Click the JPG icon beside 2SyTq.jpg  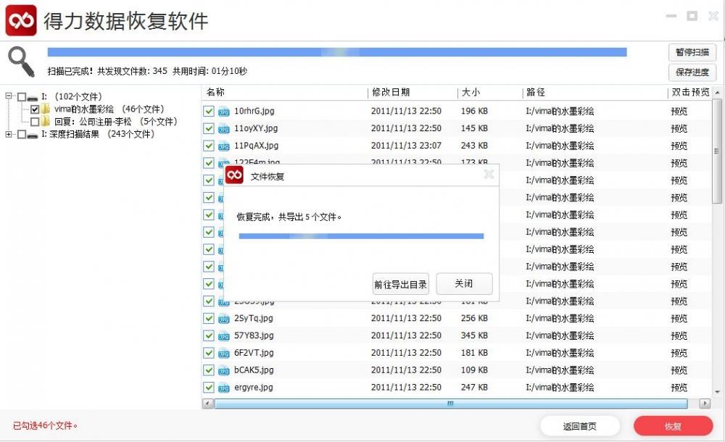[222, 318]
